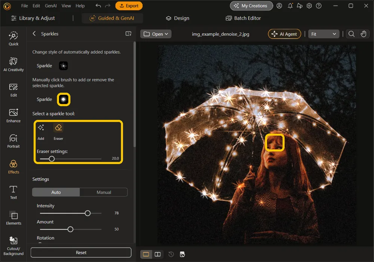Open the Enhance tools
This screenshot has height=262, width=374.
13,116
